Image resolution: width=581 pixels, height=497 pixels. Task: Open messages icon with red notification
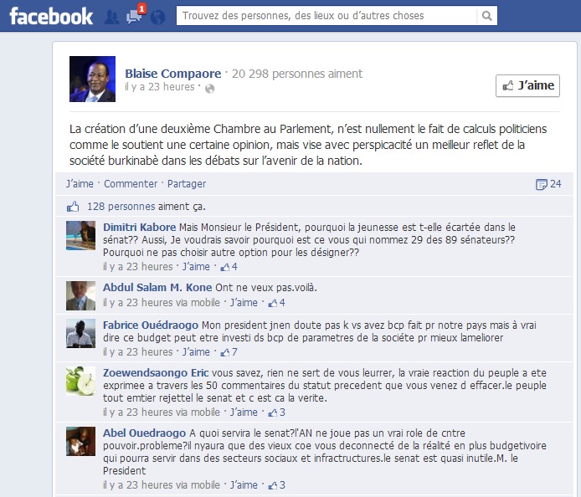coord(135,16)
